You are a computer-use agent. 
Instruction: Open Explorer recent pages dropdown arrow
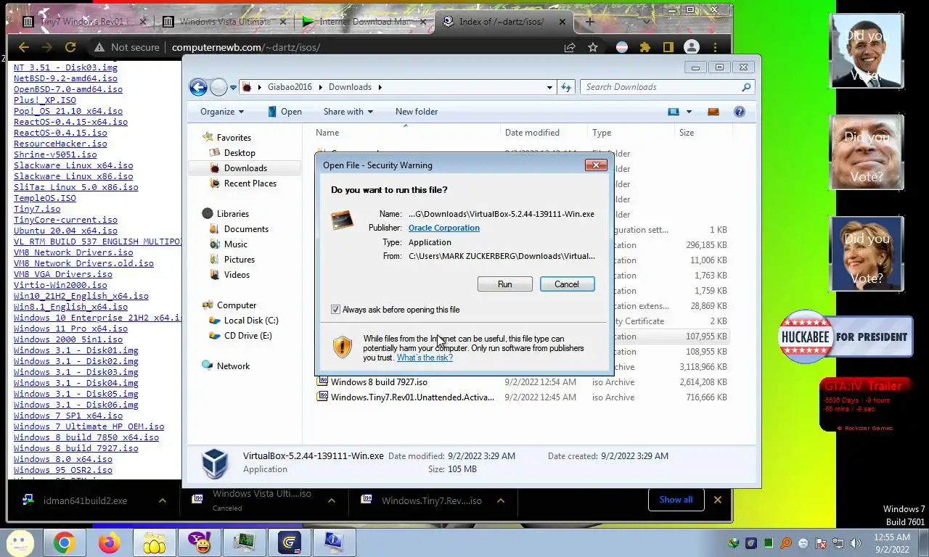[233, 88]
